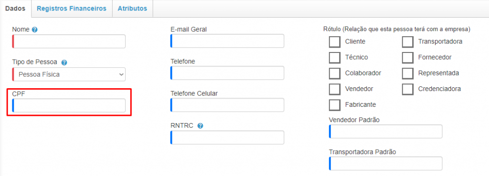Click the help icon next to Nome
This screenshot has width=489, height=176.
point(34,30)
